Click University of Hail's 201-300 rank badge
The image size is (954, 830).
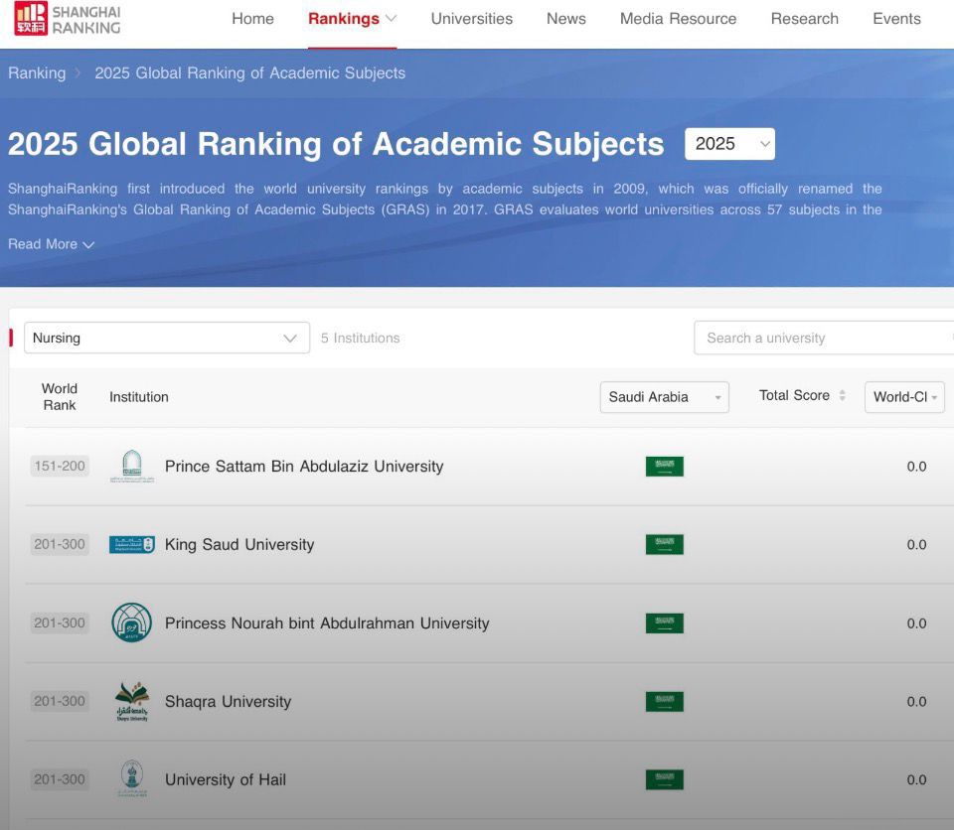click(x=60, y=779)
